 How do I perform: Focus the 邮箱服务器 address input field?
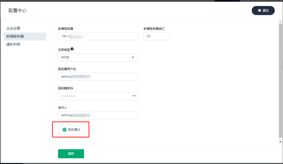[x=98, y=36]
